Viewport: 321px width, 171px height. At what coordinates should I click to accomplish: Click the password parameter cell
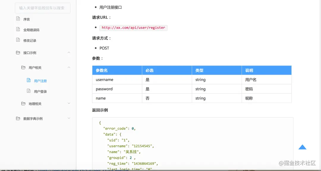(x=117, y=89)
